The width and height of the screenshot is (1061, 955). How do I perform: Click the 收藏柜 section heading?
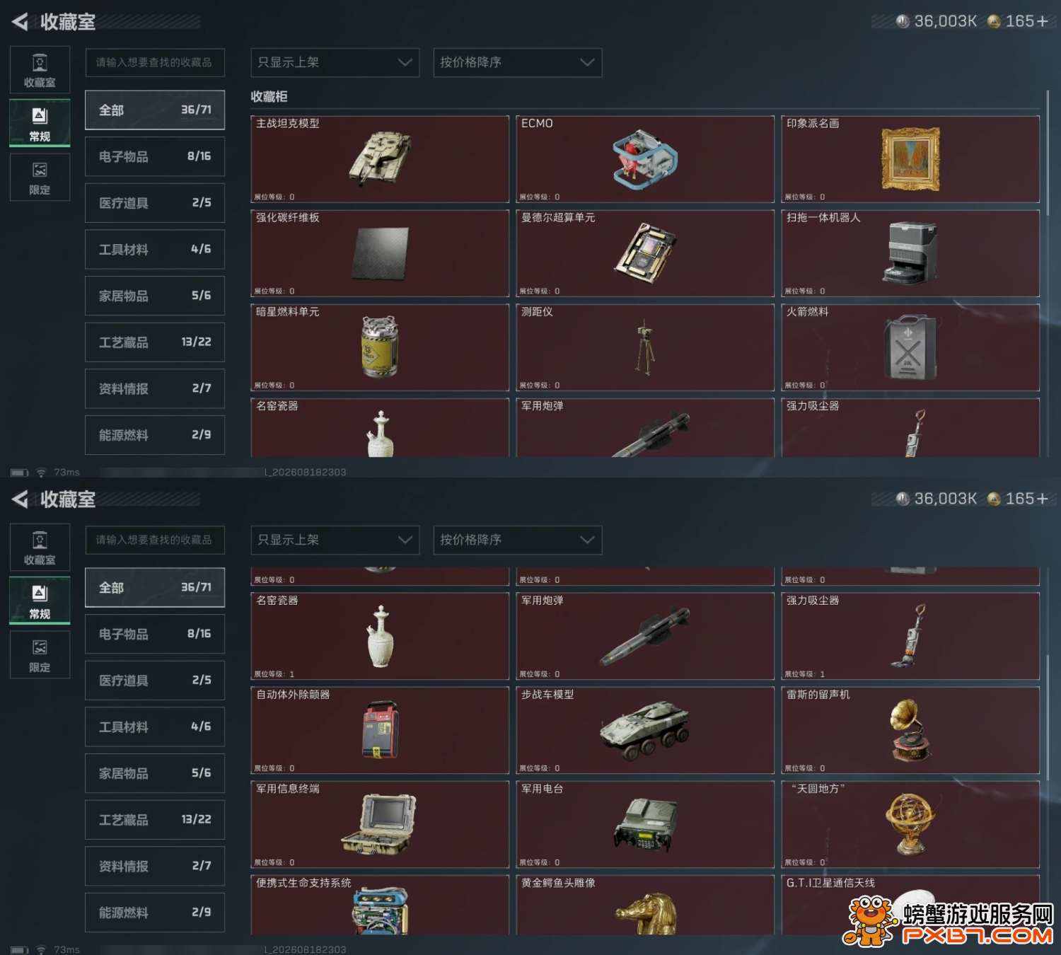(269, 96)
